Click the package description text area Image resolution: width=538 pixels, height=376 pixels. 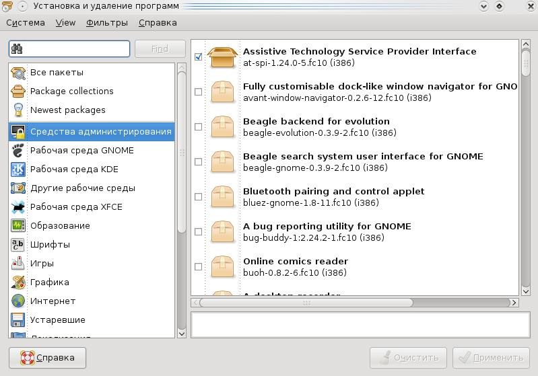coord(361,325)
